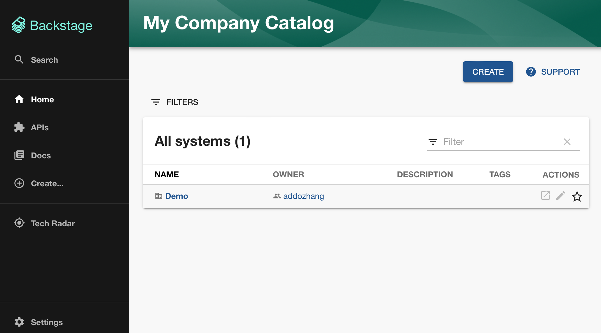Sort the table by NAME column

point(167,174)
